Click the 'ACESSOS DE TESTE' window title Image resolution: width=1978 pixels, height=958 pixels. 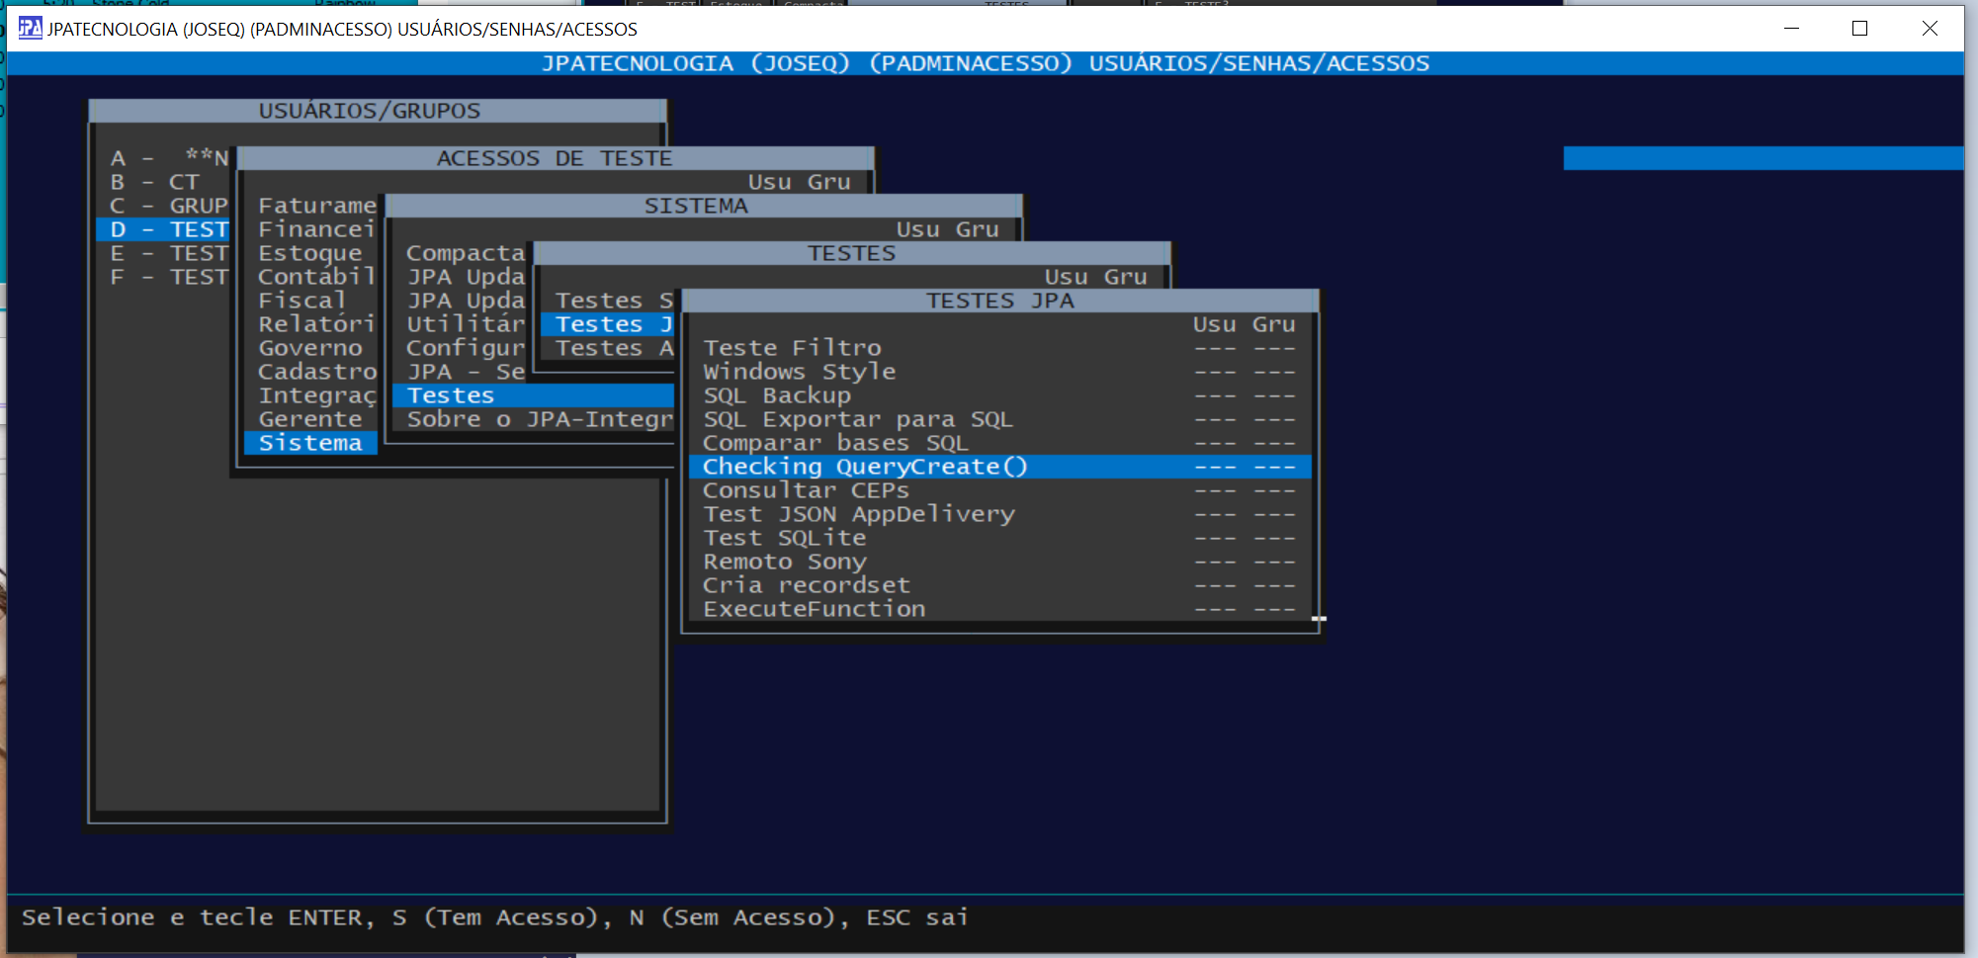pyautogui.click(x=555, y=158)
